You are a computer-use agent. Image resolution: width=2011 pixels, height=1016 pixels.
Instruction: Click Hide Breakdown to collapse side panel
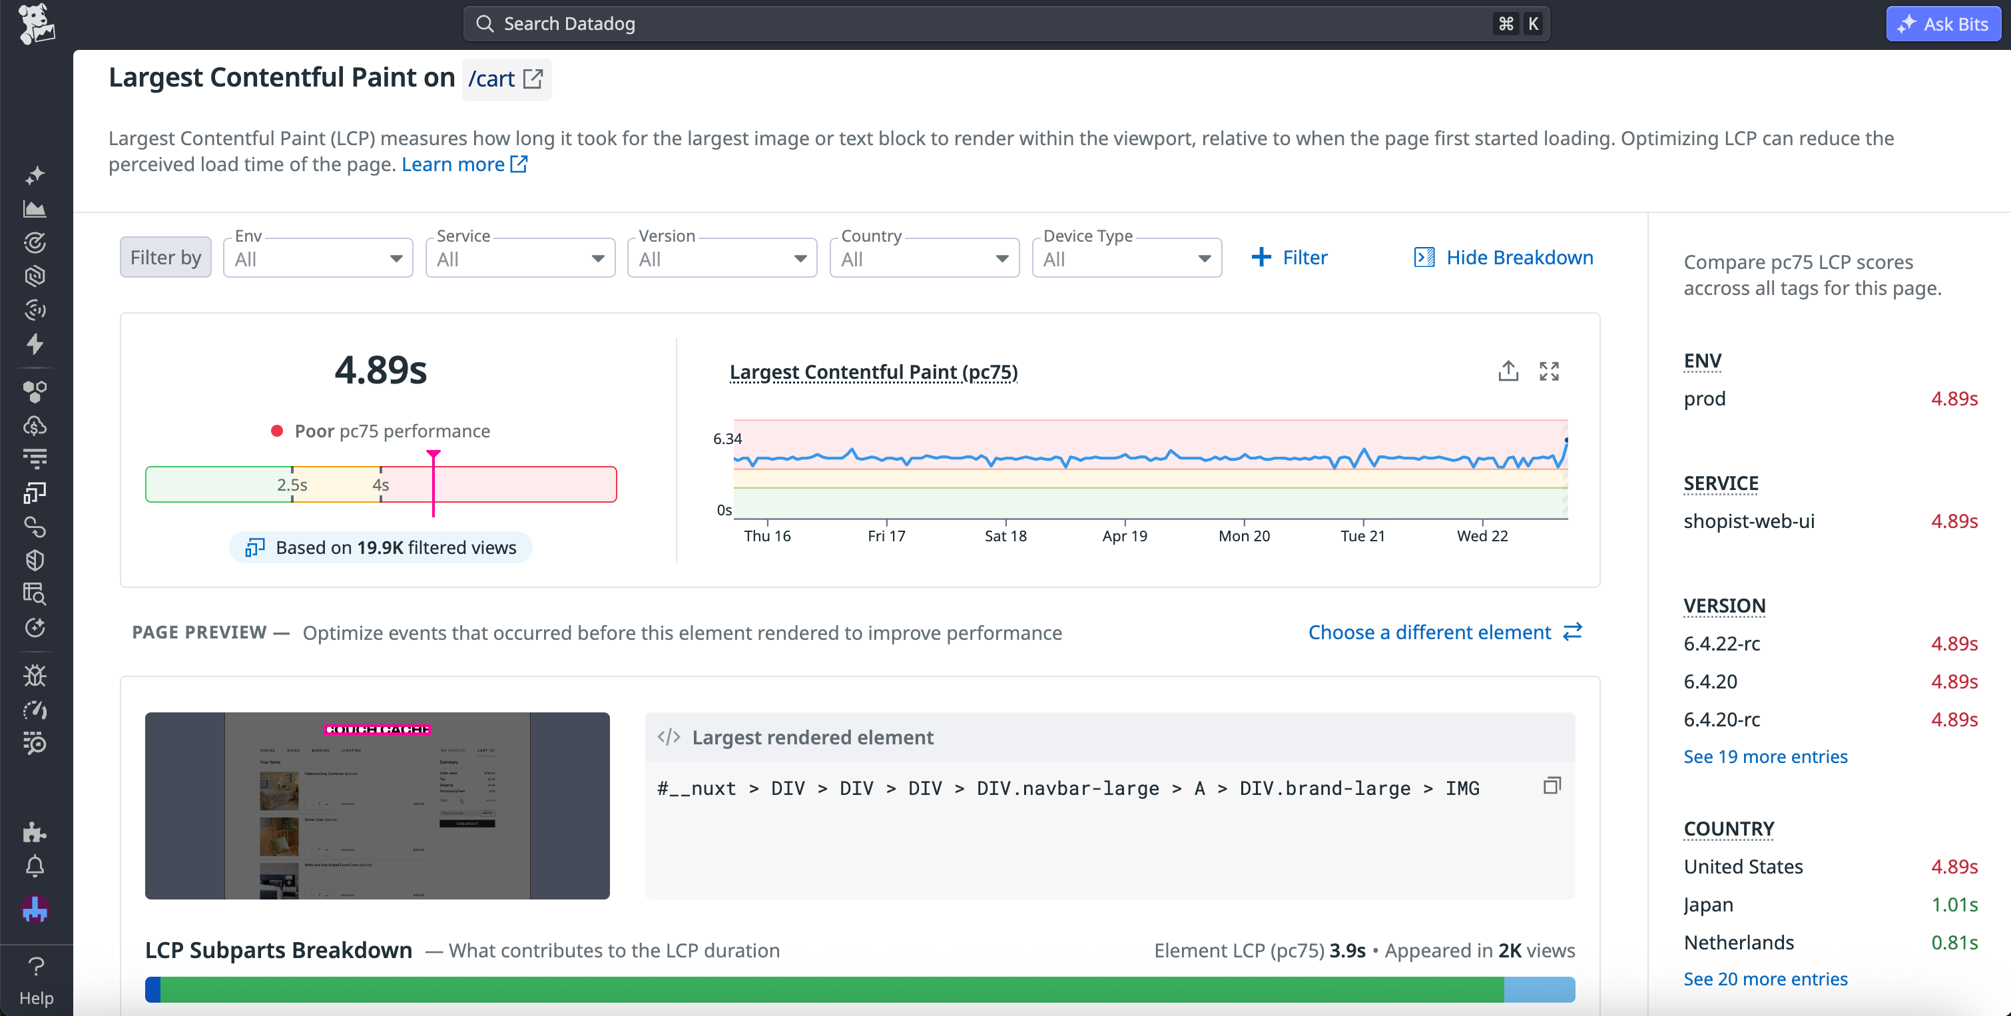[1504, 258]
